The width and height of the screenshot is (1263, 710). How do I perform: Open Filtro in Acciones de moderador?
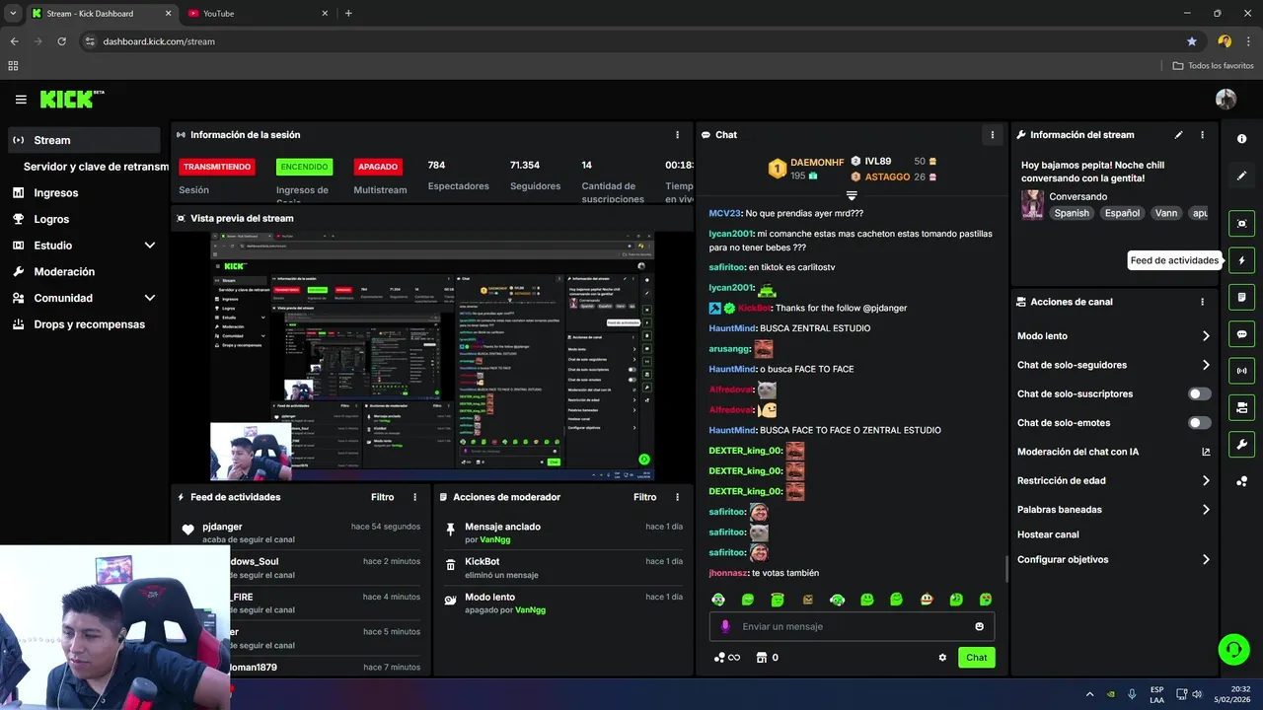point(644,497)
